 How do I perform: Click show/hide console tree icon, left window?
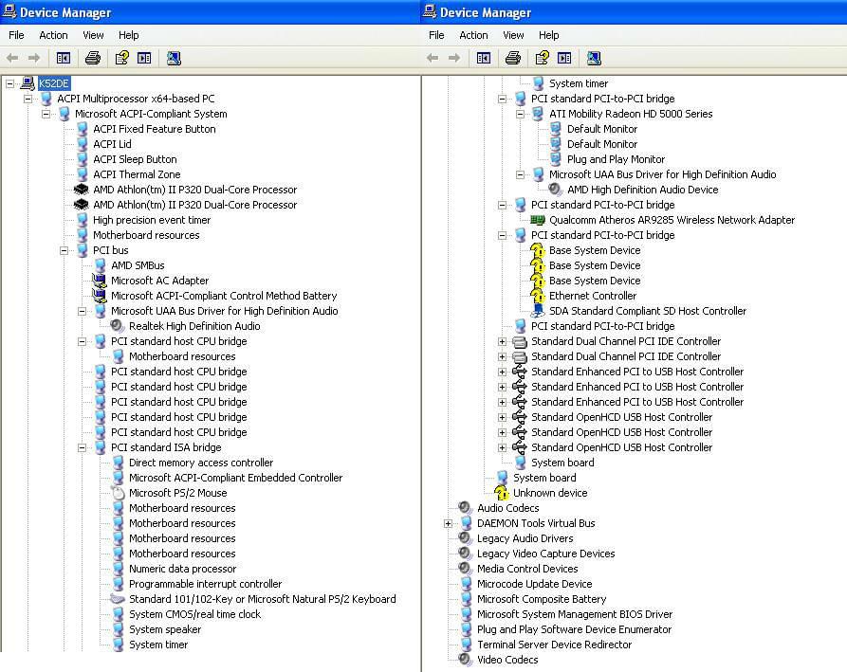click(64, 58)
